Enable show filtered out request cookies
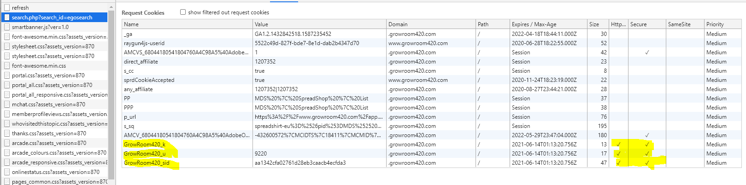This screenshot has height=185, width=746. (x=183, y=12)
